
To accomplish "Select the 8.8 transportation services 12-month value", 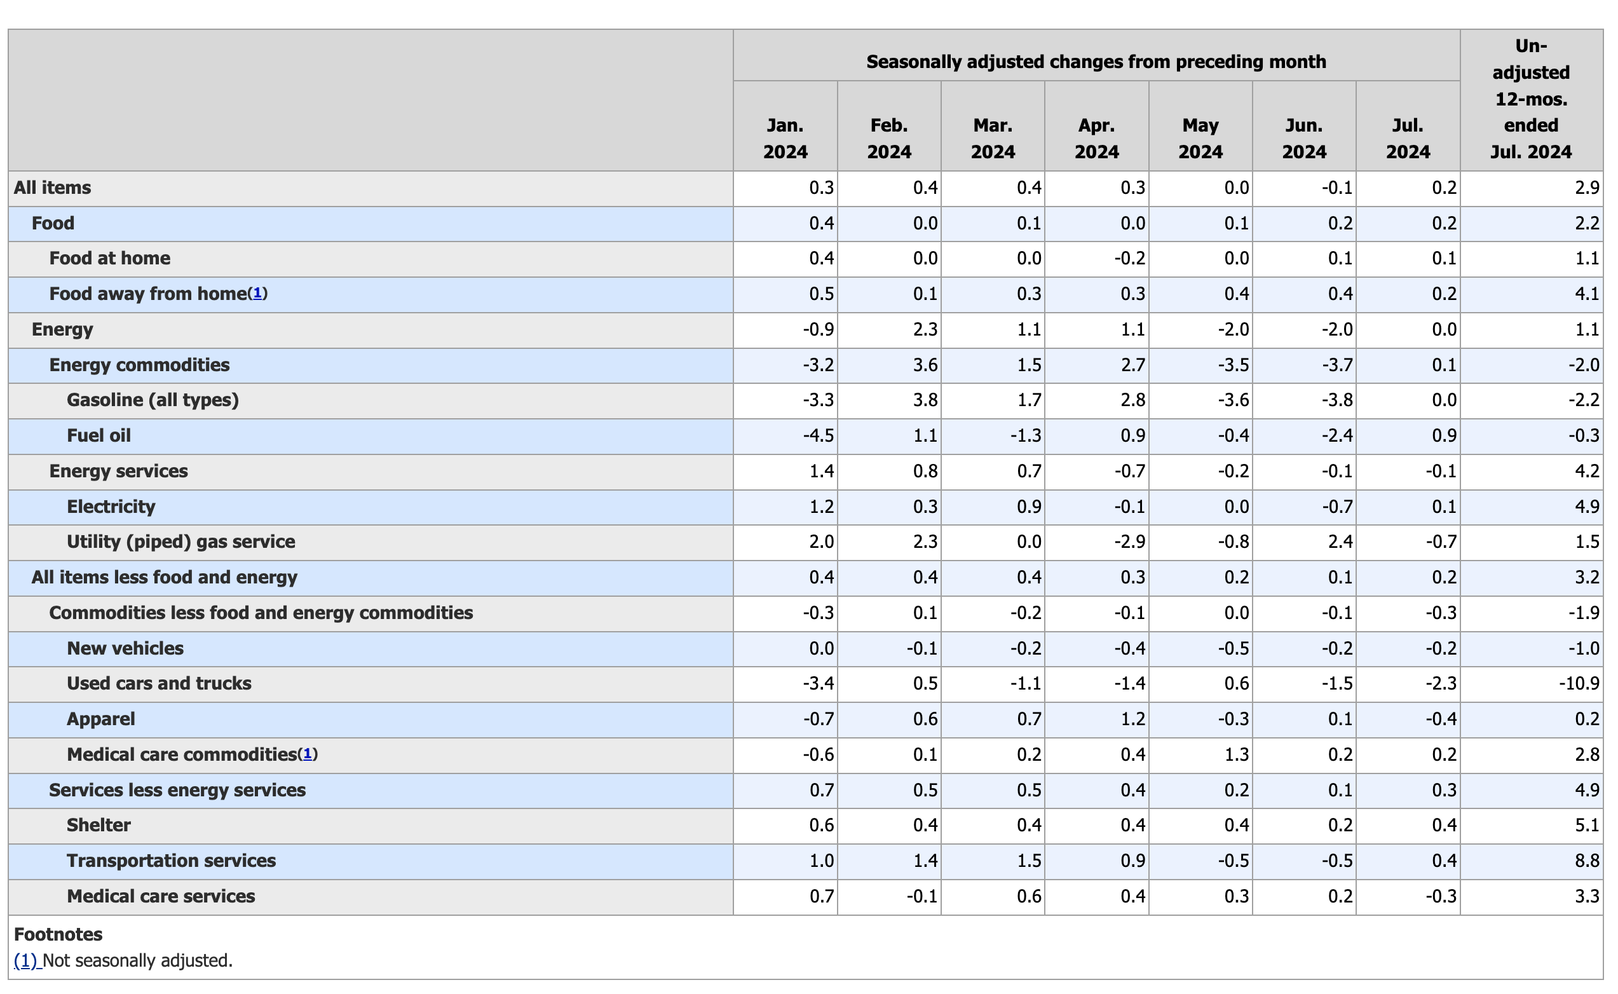I will 1587,861.
